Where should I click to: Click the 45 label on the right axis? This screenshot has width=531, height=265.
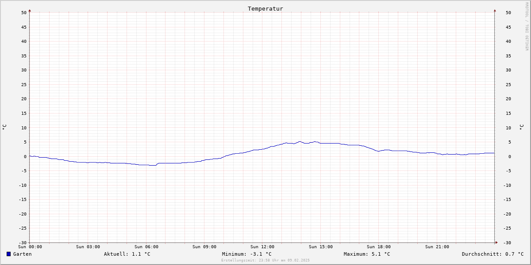(x=508, y=27)
